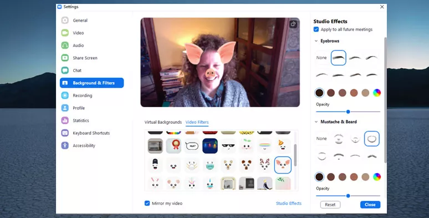The image size is (429, 218).
Task: Click the Studio Effects panel scrollbar
Action: 385,100
